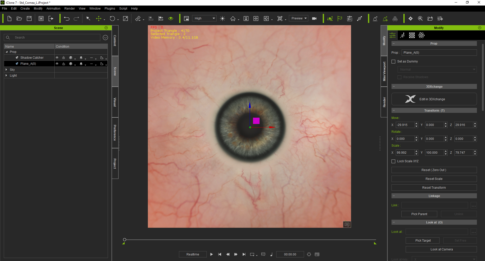Click the Reset Scale button
Image resolution: width=485 pixels, height=261 pixels.
434,179
